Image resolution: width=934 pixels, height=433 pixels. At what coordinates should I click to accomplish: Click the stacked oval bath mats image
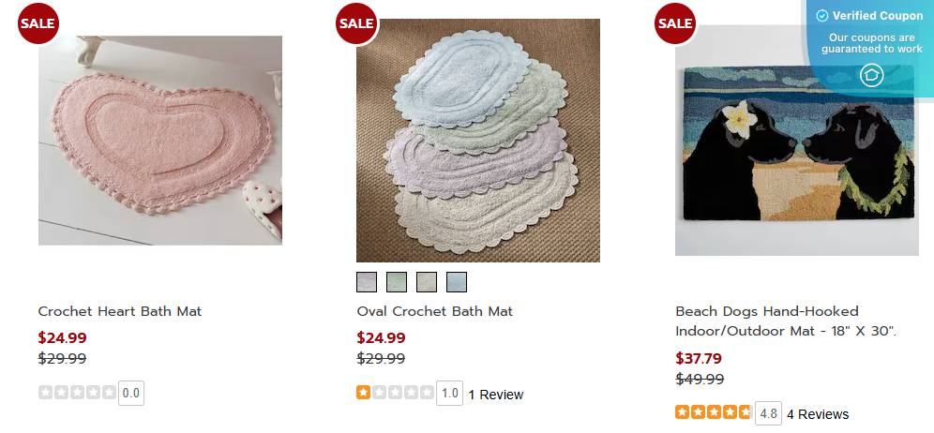pyautogui.click(x=478, y=141)
